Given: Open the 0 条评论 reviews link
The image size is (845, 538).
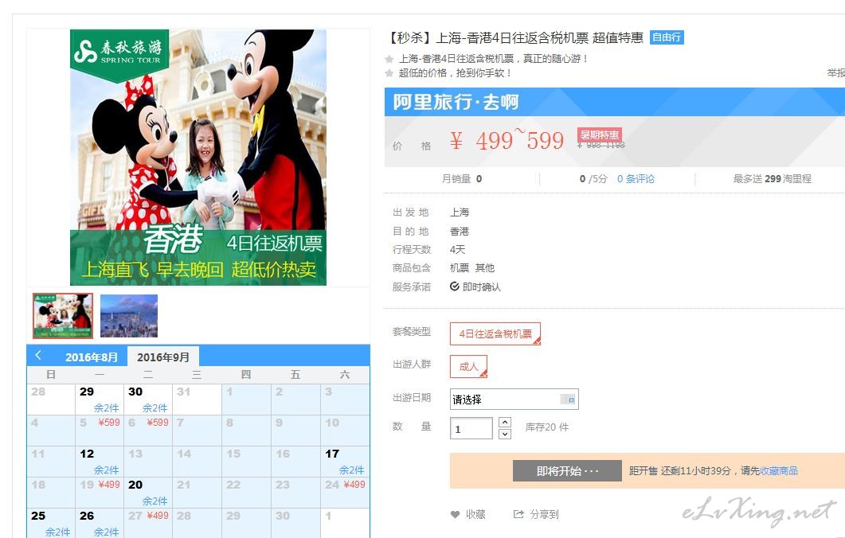Looking at the screenshot, I should click(x=636, y=179).
